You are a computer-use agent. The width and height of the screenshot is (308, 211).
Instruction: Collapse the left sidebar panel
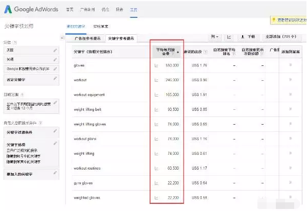(62, 38)
